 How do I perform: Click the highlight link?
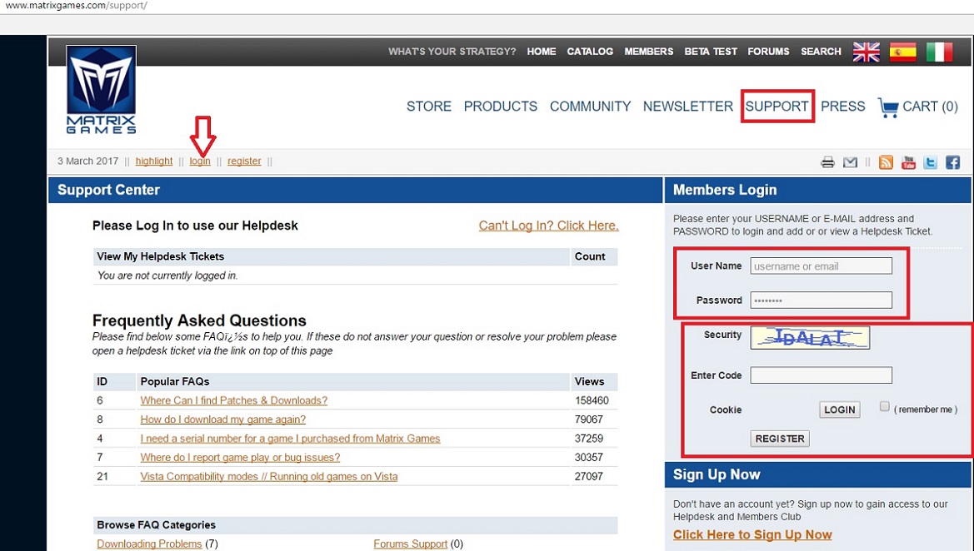click(x=154, y=161)
